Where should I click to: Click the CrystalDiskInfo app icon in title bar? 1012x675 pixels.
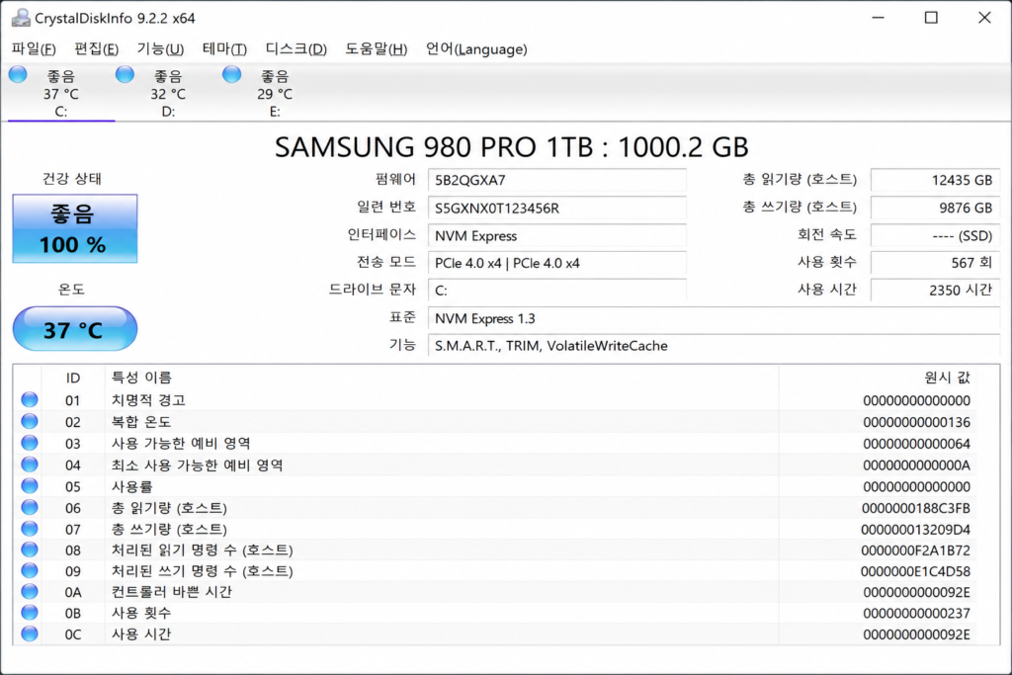(x=21, y=18)
